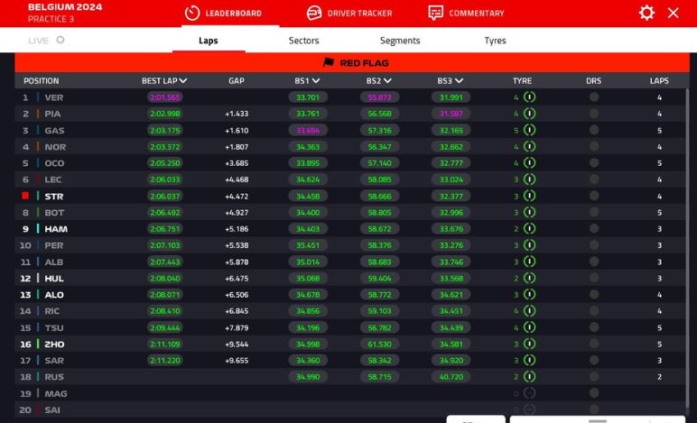This screenshot has height=423, width=697.
Task: Click the tyre icon in HAM's row
Action: click(x=529, y=229)
